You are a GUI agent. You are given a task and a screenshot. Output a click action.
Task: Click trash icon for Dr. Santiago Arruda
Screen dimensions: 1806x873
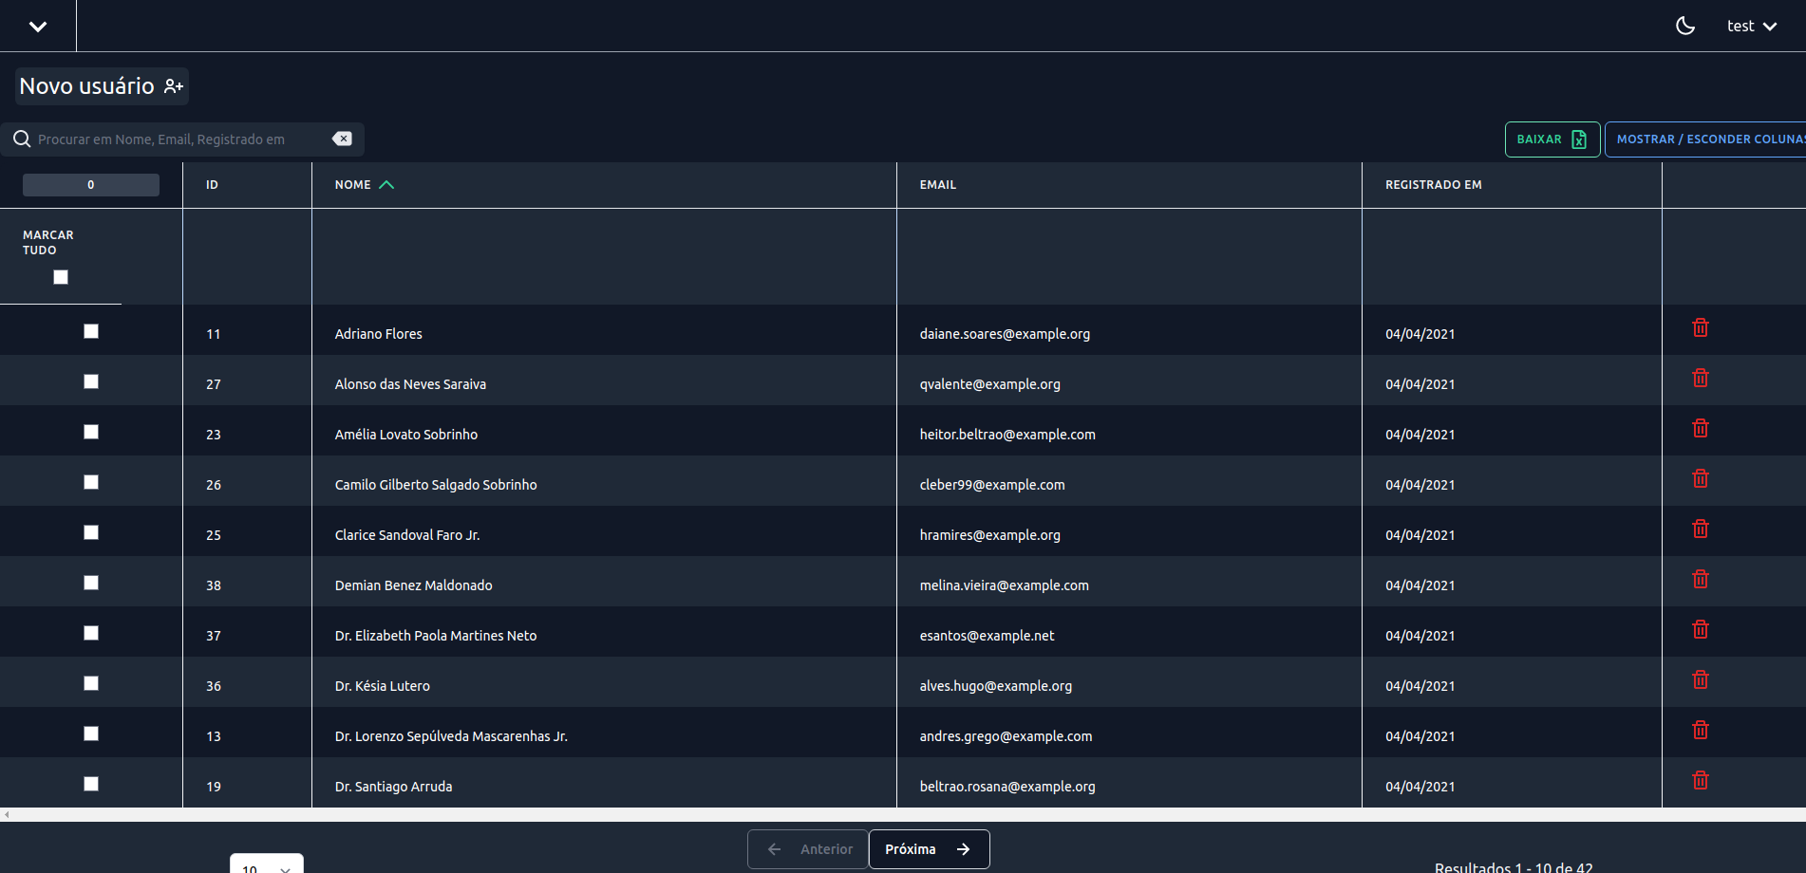tap(1701, 780)
